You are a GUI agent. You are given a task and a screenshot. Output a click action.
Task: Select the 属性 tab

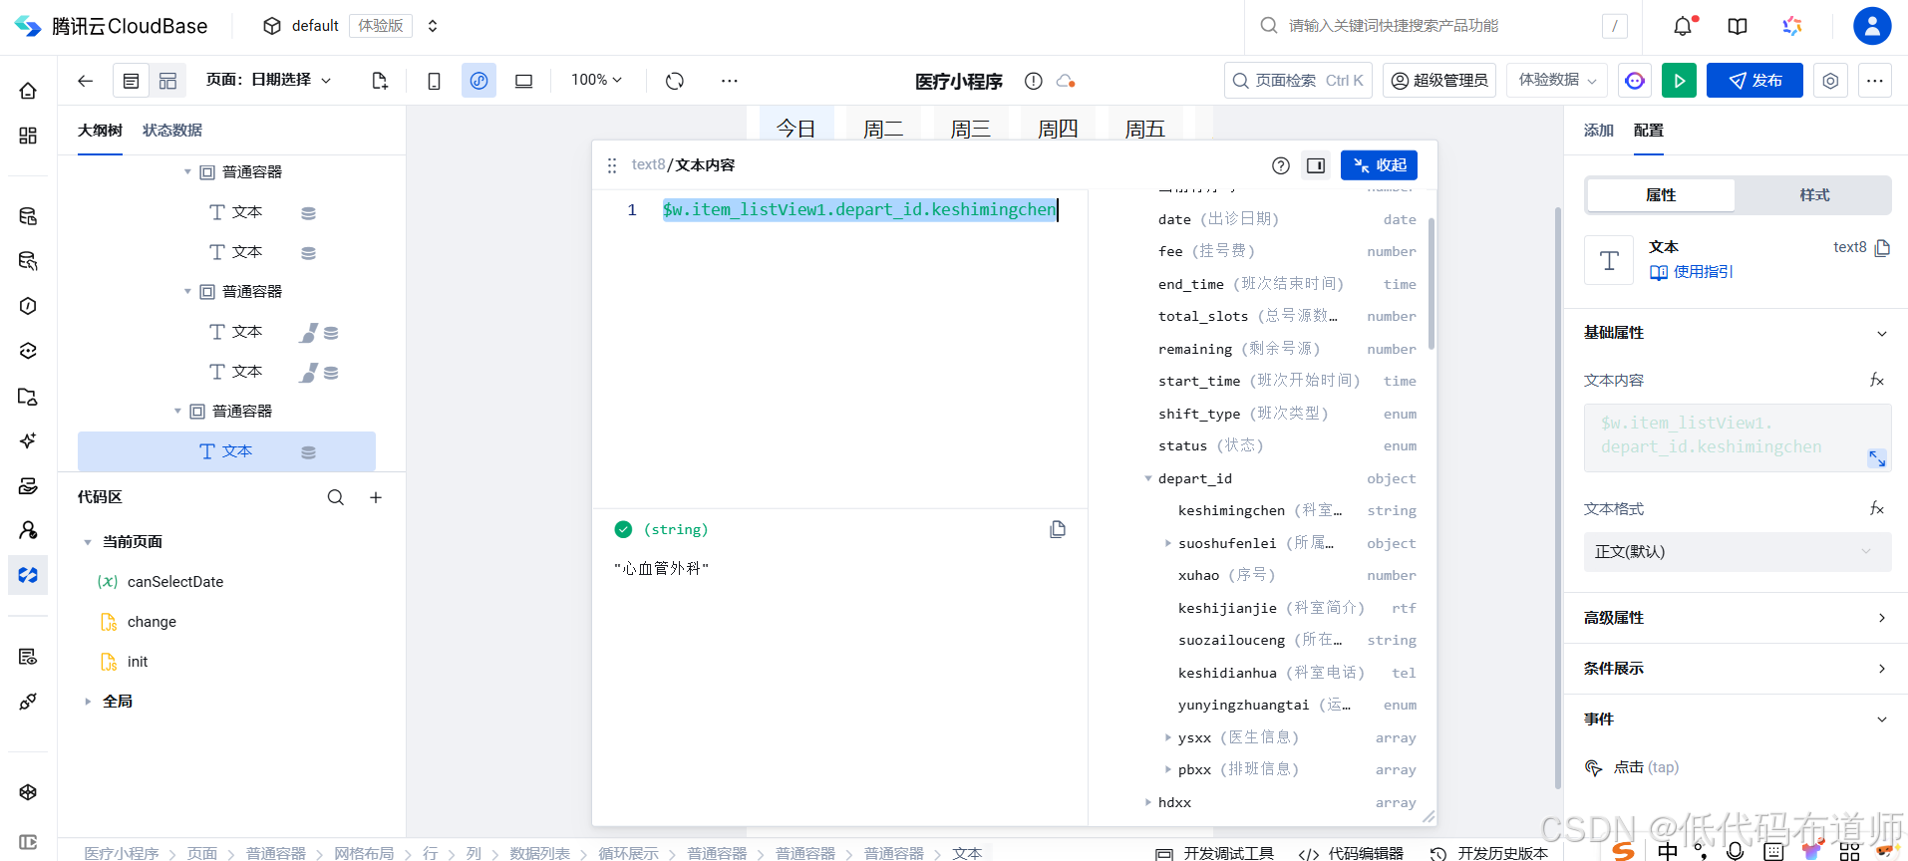(x=1661, y=195)
